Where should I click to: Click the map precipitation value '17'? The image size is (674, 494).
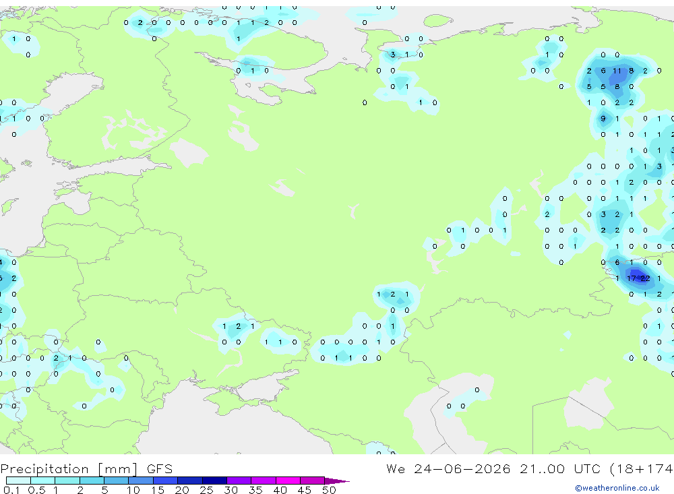pyautogui.click(x=632, y=278)
